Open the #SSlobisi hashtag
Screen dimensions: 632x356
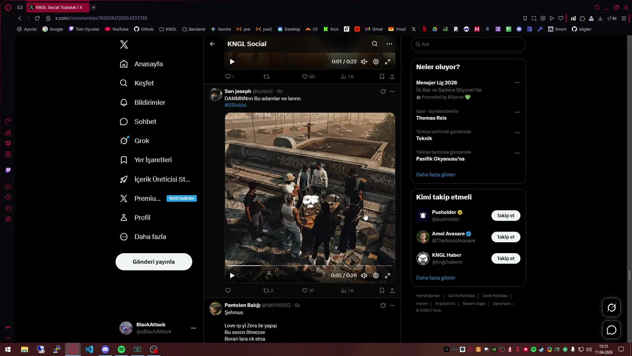coord(236,105)
